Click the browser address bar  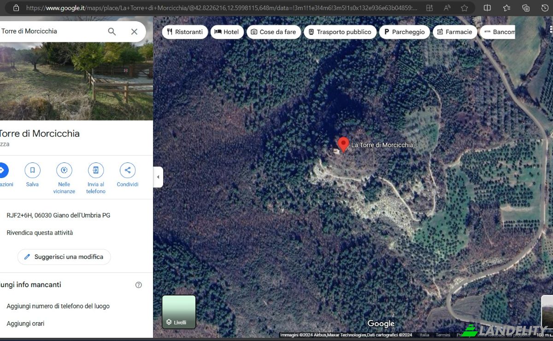click(x=184, y=8)
